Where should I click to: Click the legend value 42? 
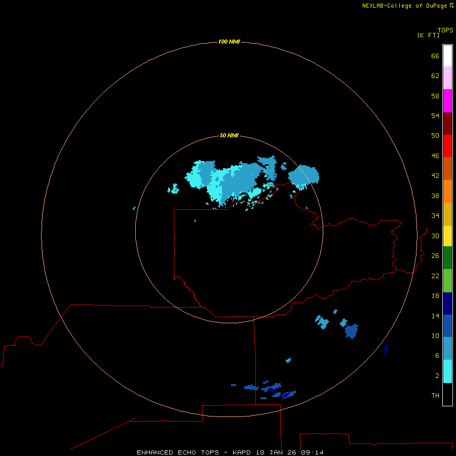435,176
